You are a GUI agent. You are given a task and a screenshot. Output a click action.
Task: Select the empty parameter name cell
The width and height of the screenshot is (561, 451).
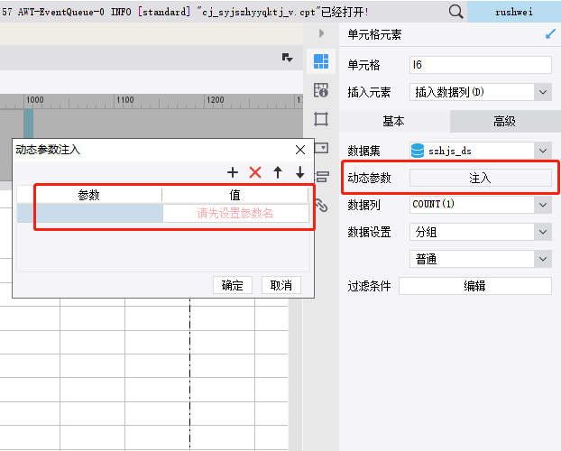[x=90, y=214]
